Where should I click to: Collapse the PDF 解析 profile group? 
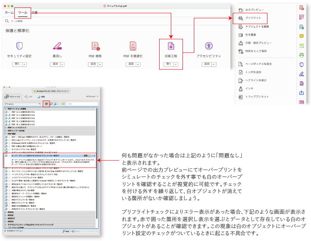6,133
